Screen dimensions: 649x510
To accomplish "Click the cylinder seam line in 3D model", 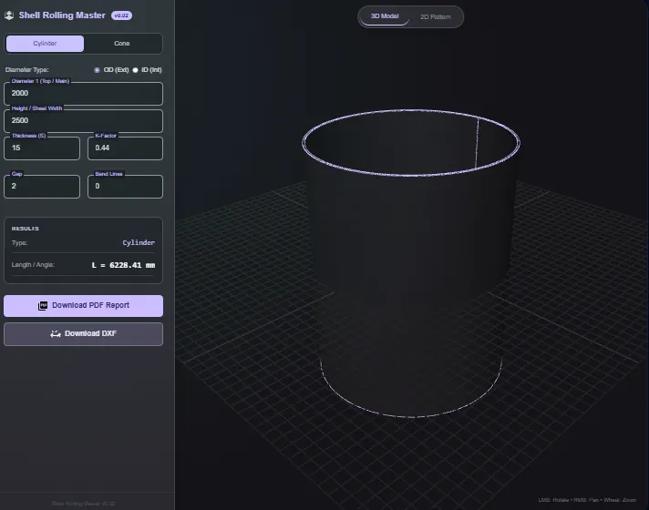I will point(477,143).
